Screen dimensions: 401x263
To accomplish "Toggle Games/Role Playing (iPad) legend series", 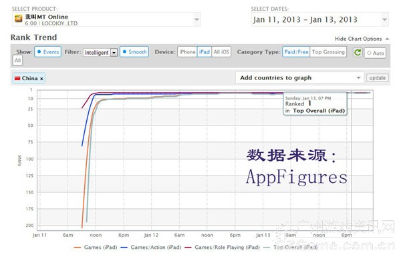I will pos(222,247).
